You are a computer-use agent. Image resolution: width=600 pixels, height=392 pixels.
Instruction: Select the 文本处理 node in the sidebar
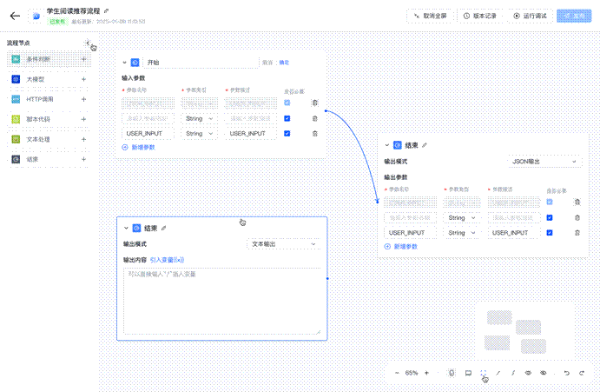[x=43, y=139]
